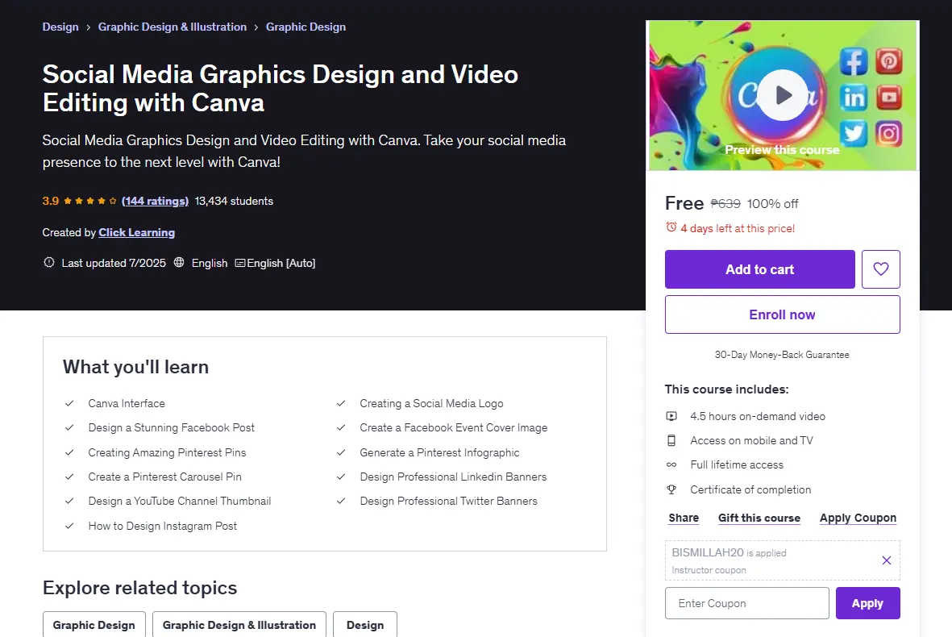
Task: Click the struck-through ₱639 price
Action: (x=725, y=203)
